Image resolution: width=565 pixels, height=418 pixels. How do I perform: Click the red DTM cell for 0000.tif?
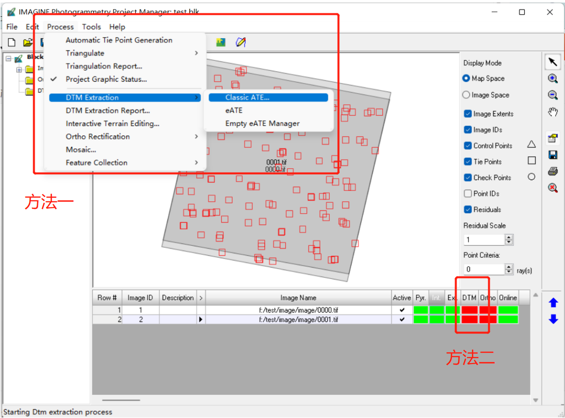[469, 310]
